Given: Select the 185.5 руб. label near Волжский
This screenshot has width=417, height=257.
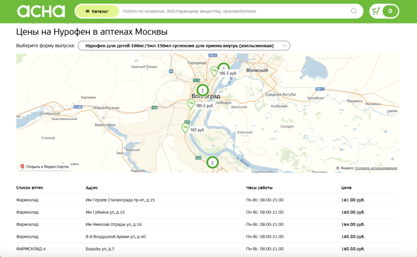Looking at the screenshot, I should (228, 73).
